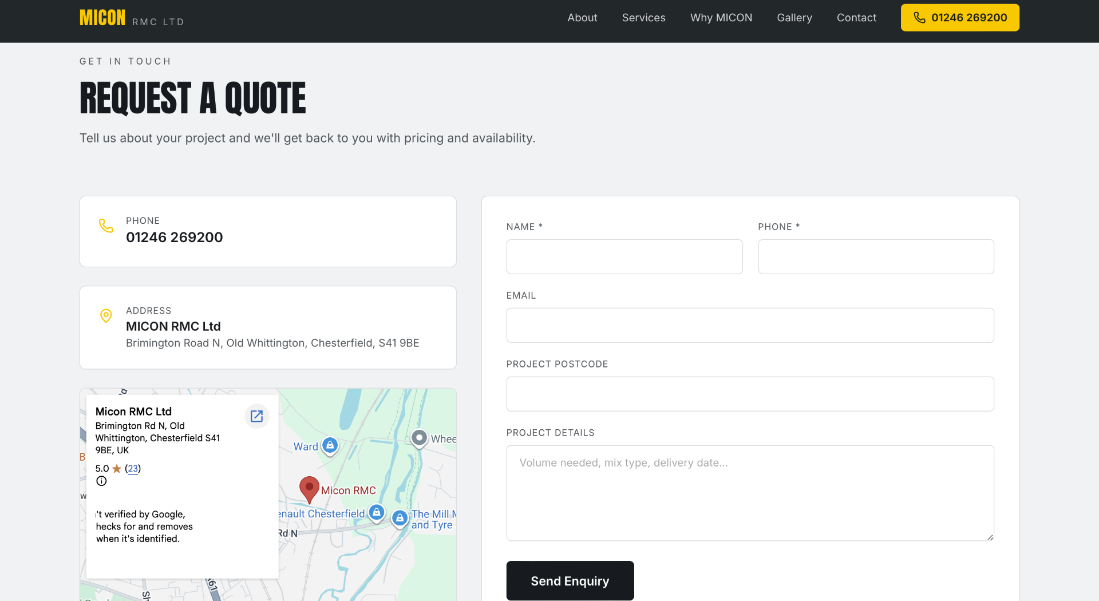This screenshot has width=1099, height=601.
Task: Click the 5.0 star rating
Action: click(x=108, y=468)
